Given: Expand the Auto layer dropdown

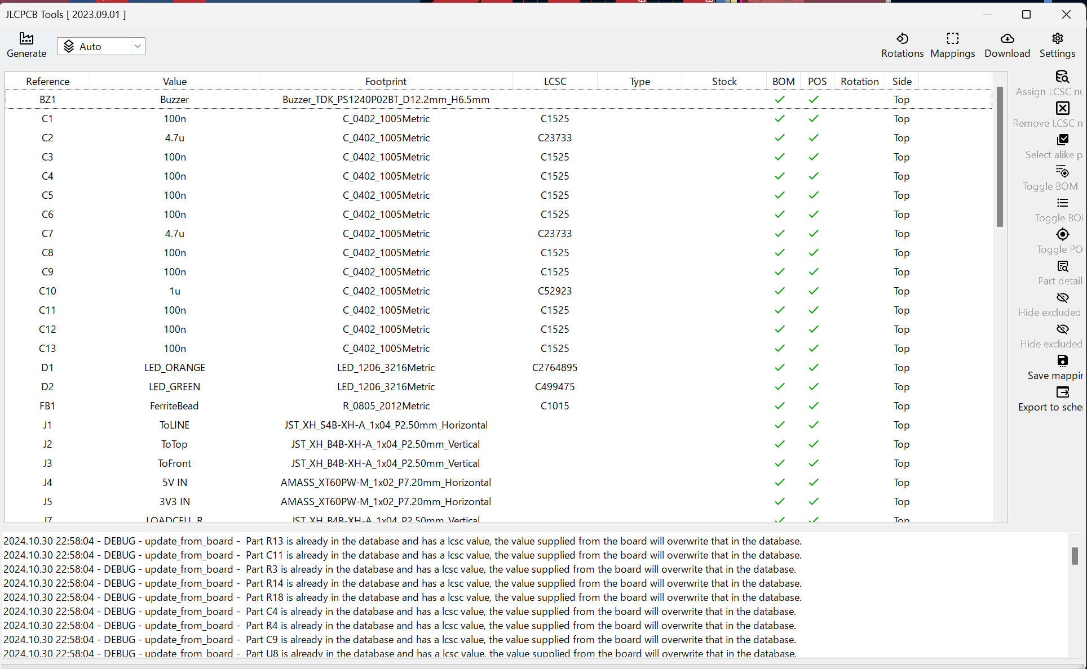Looking at the screenshot, I should point(137,46).
